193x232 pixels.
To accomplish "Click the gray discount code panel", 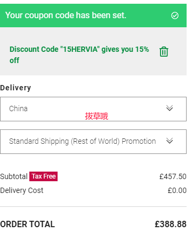I will pos(93,51).
